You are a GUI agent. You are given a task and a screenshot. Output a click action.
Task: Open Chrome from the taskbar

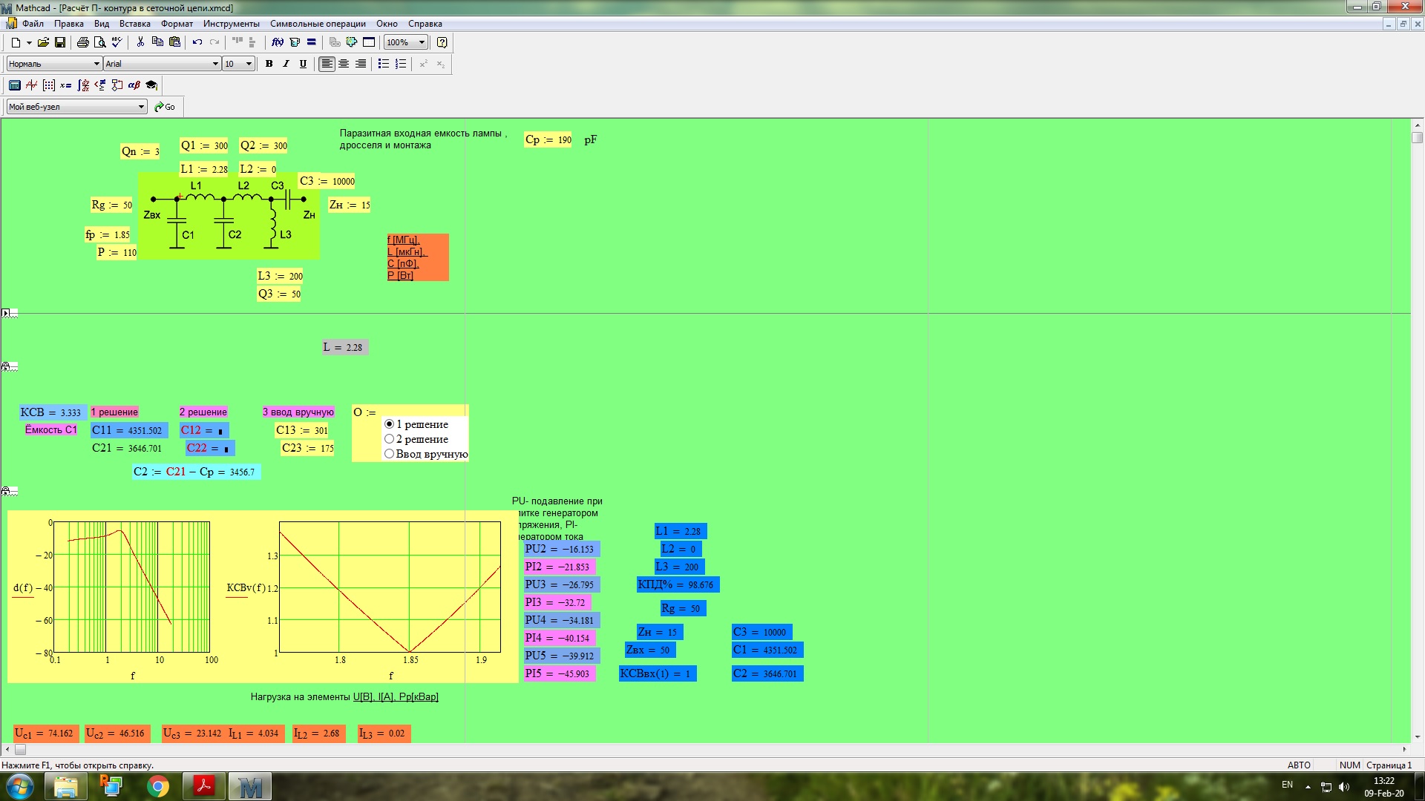[x=157, y=786]
